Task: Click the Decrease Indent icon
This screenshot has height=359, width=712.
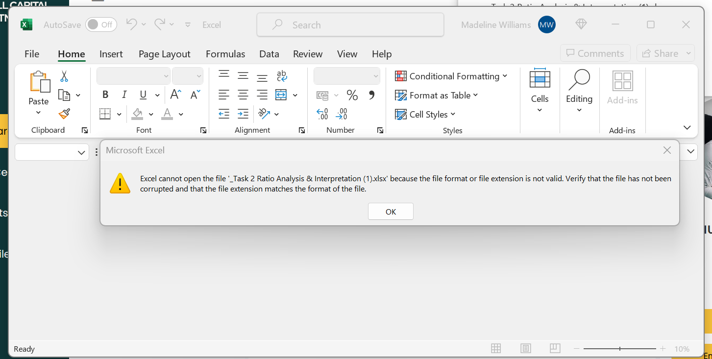Action: click(224, 114)
